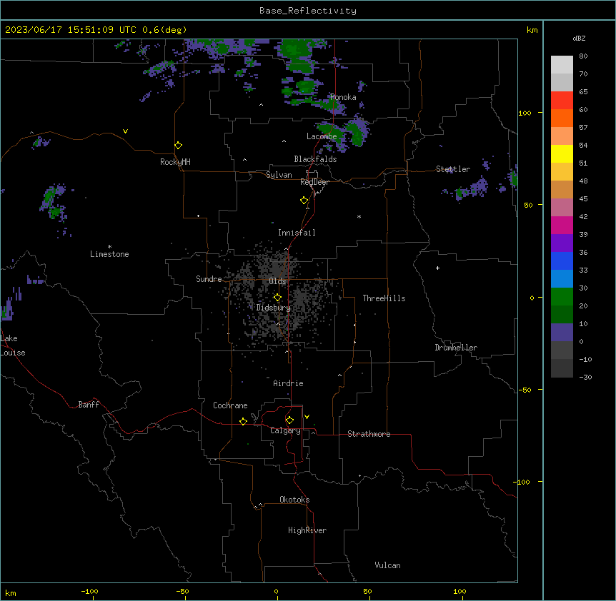Click the HighRiver label
Screen dimensions: 616x601
[x=307, y=530]
